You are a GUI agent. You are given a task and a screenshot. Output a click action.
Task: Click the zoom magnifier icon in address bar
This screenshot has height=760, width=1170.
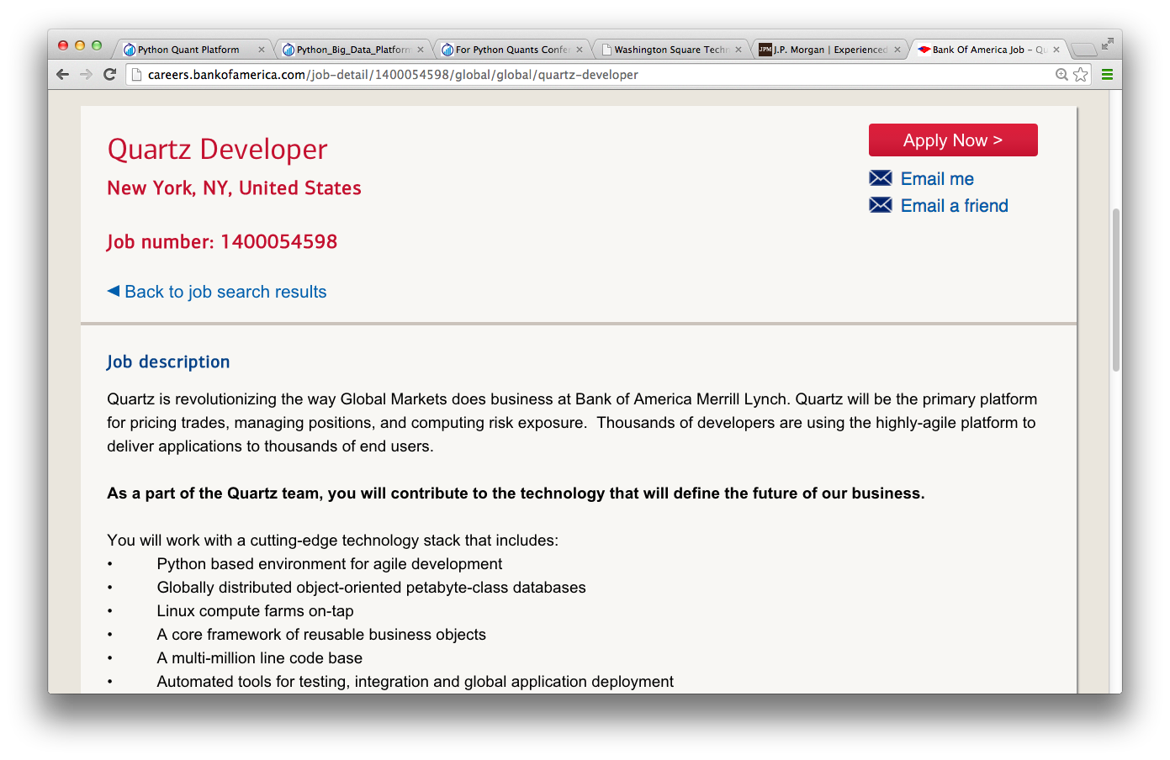pyautogui.click(x=1061, y=75)
